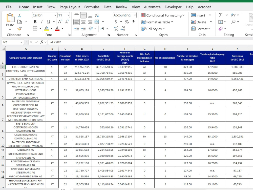
Task: Increase decimal places in Number group
Action: point(116,29)
